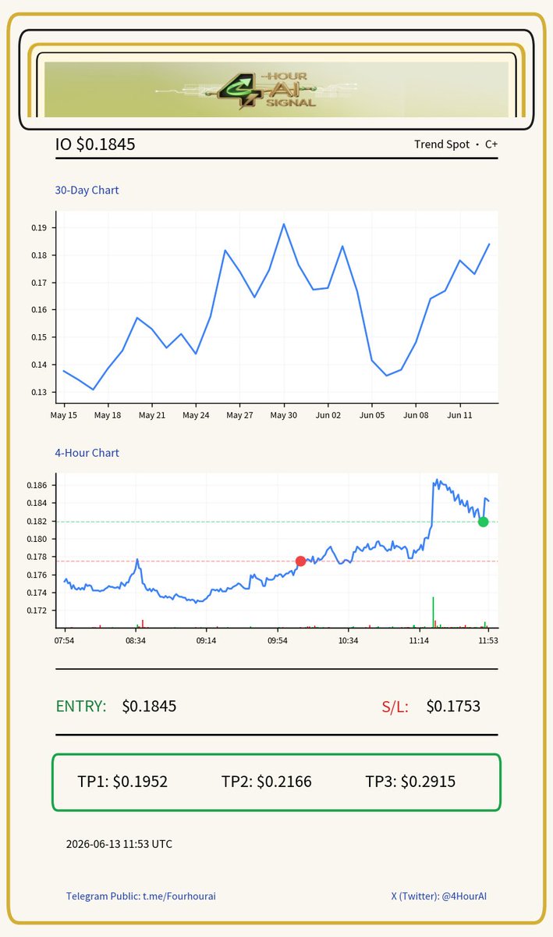The width and height of the screenshot is (553, 937).
Task: Click the IO $0.1845 price heading
Action: 95,144
